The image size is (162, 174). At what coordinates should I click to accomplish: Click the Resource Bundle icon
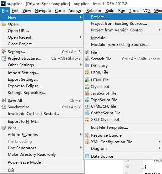pos(87,135)
